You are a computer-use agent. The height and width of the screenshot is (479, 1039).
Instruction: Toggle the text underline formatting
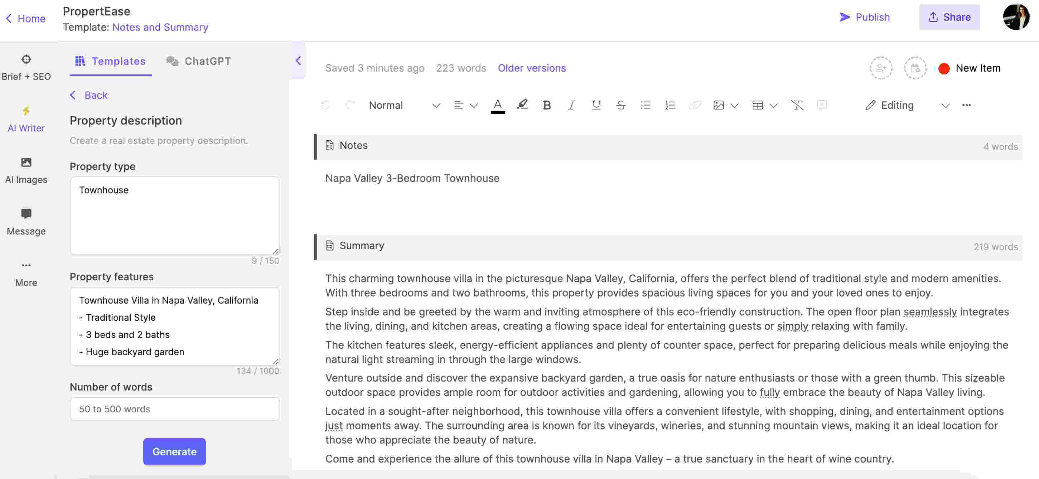click(596, 105)
